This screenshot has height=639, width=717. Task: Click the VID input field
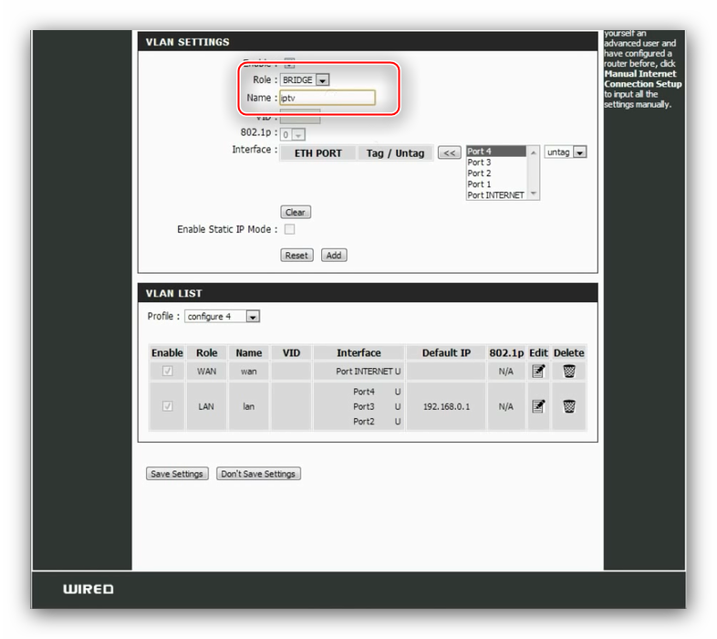pyautogui.click(x=300, y=116)
